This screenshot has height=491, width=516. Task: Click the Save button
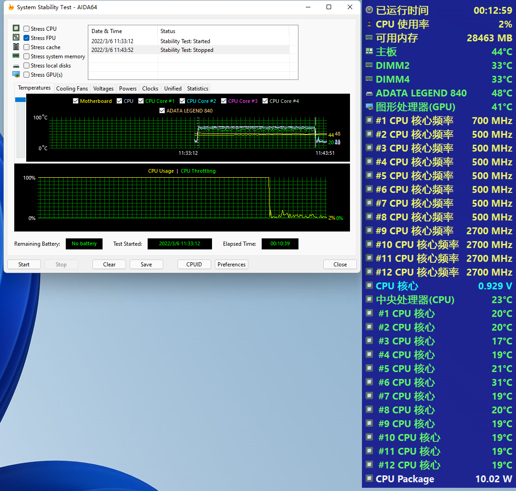coord(146,264)
